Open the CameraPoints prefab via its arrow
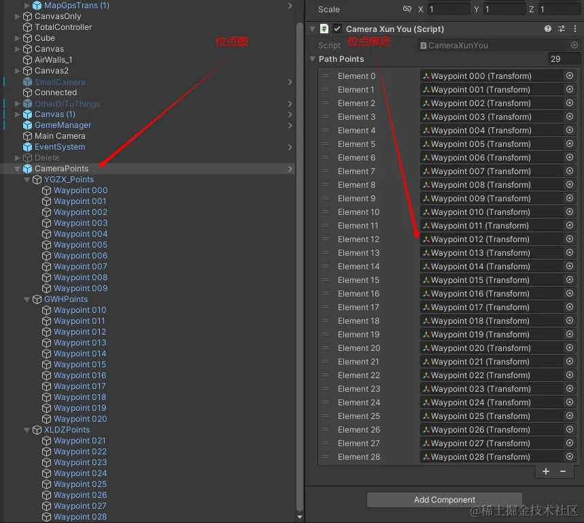 pos(290,169)
